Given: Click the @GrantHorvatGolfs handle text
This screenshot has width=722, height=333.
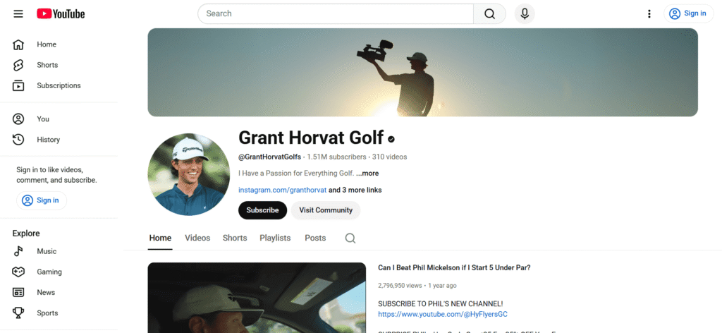Looking at the screenshot, I should coord(270,157).
